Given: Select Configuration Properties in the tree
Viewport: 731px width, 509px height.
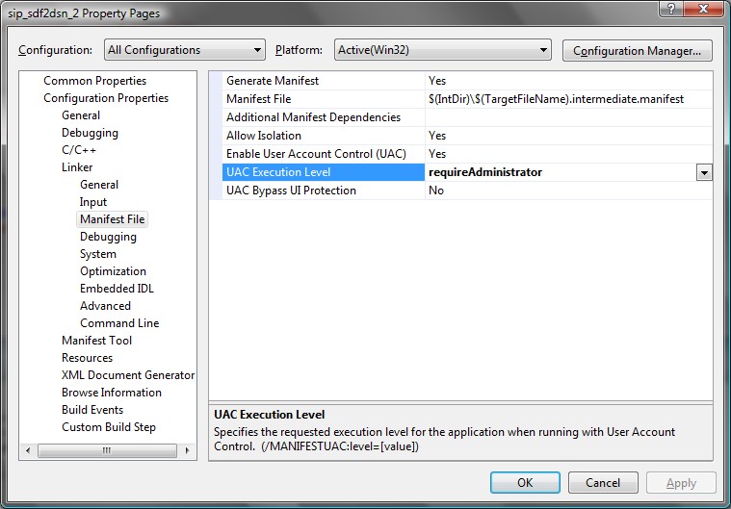Looking at the screenshot, I should (106, 98).
